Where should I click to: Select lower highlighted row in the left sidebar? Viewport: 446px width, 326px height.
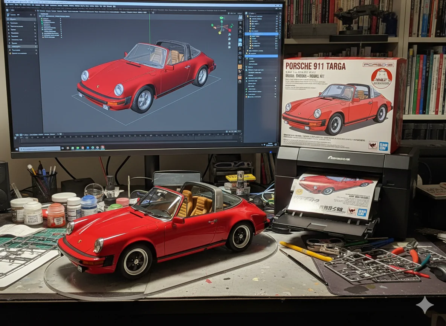pyautogui.click(x=23, y=46)
